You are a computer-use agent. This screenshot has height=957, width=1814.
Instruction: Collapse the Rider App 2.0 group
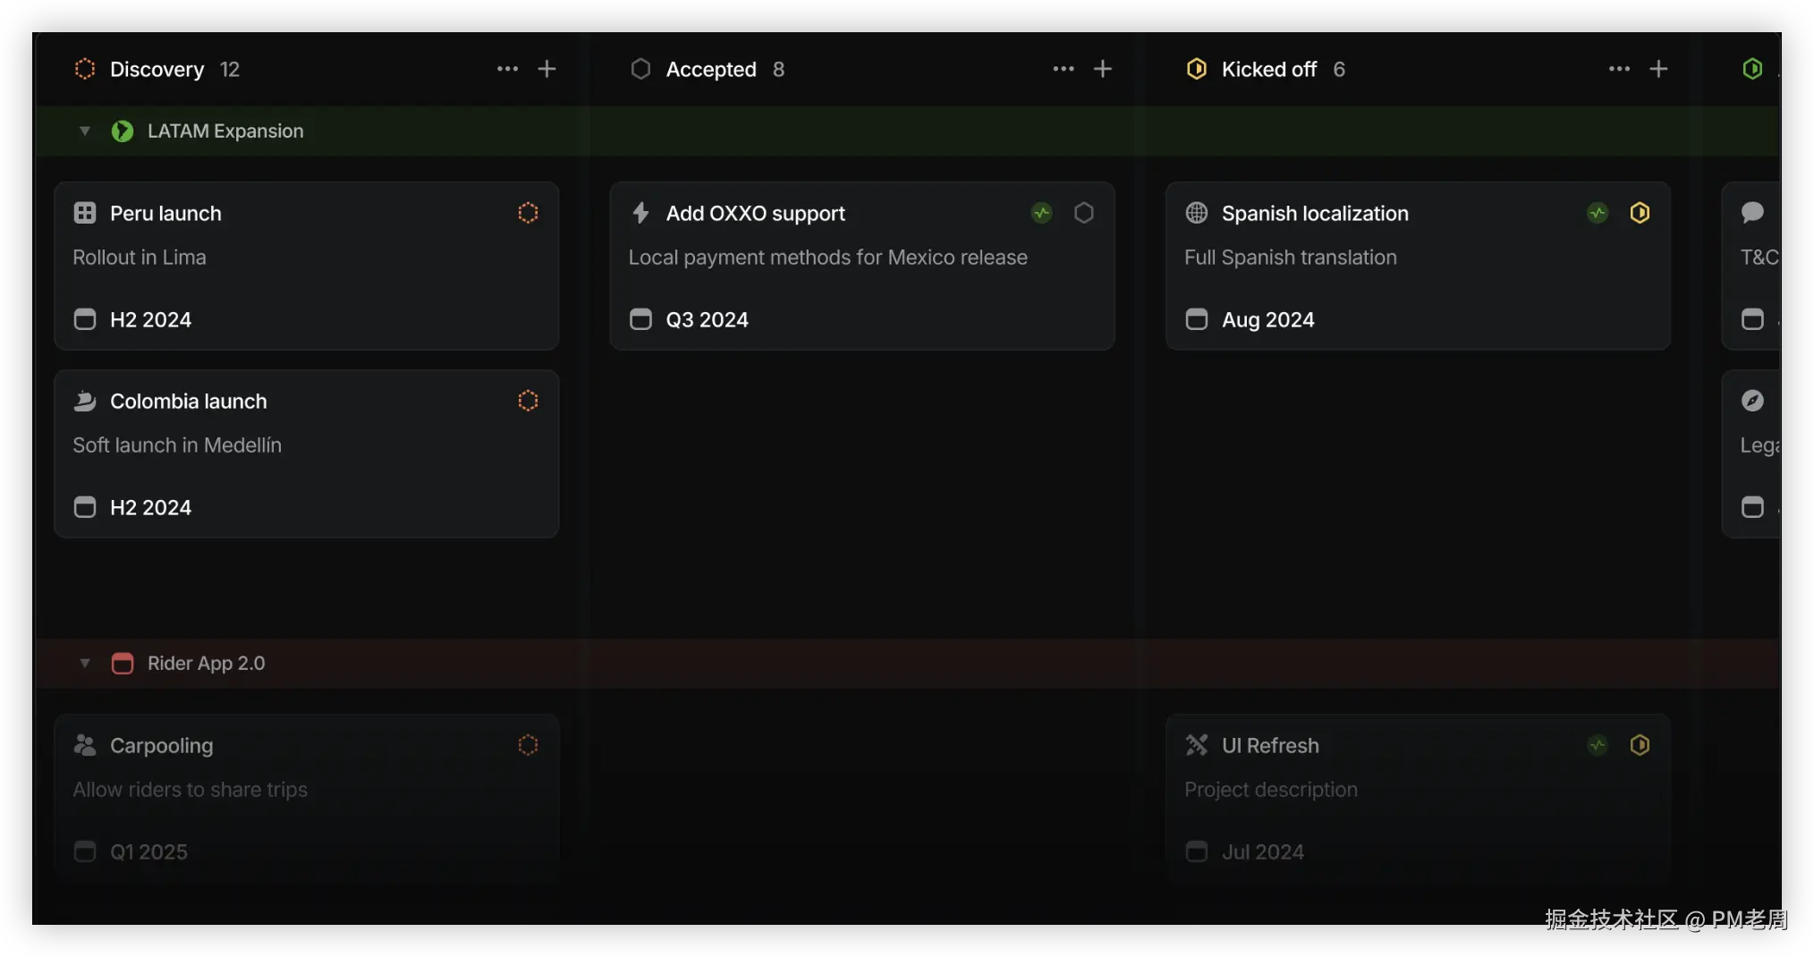85,664
